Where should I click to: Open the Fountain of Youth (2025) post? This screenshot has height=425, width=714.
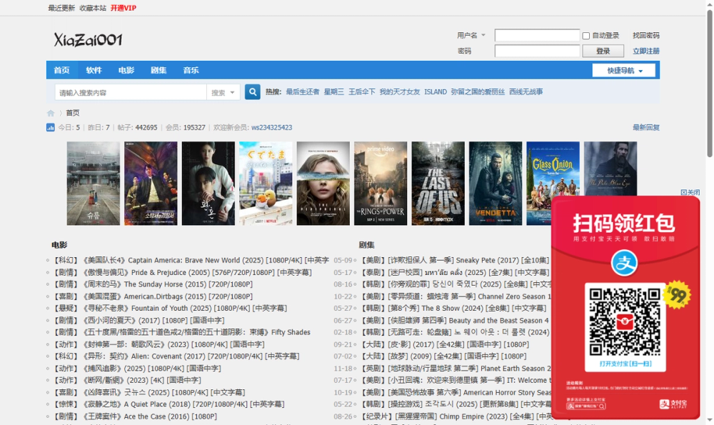(169, 309)
